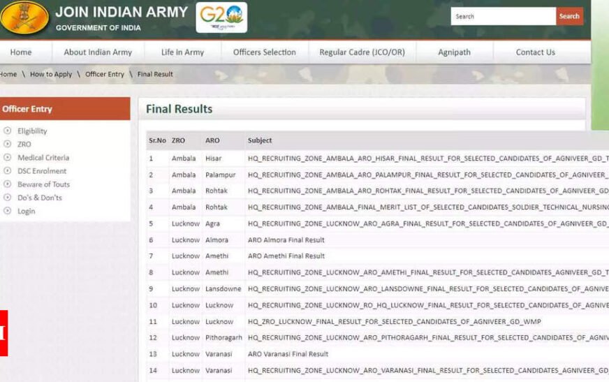The height and width of the screenshot is (382, 609).
Task: Click the Agra ARO cell
Action: coord(212,224)
